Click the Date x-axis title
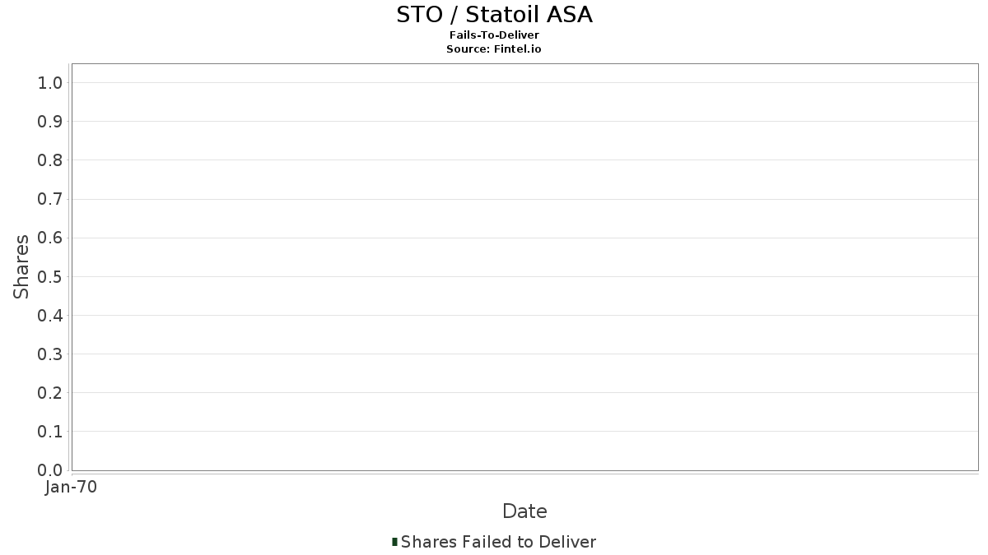The width and height of the screenshot is (988, 555). pyautogui.click(x=524, y=511)
